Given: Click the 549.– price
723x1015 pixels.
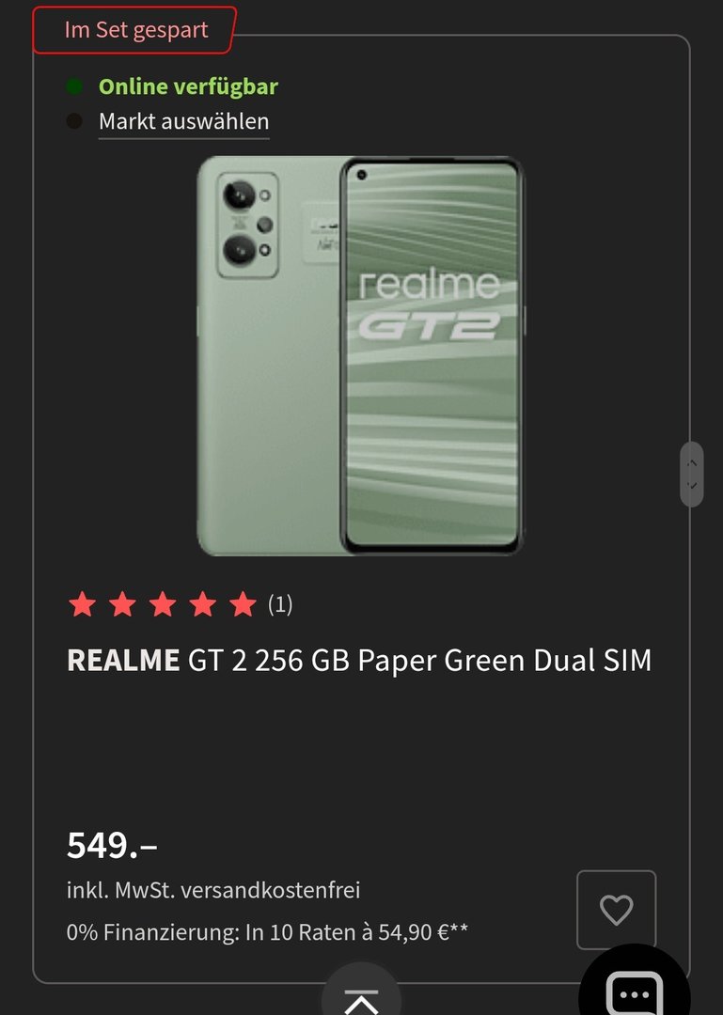Looking at the screenshot, I should point(112,846).
